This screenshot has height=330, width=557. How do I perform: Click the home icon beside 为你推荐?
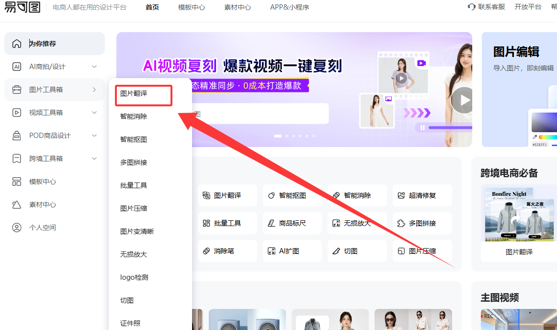(17, 44)
